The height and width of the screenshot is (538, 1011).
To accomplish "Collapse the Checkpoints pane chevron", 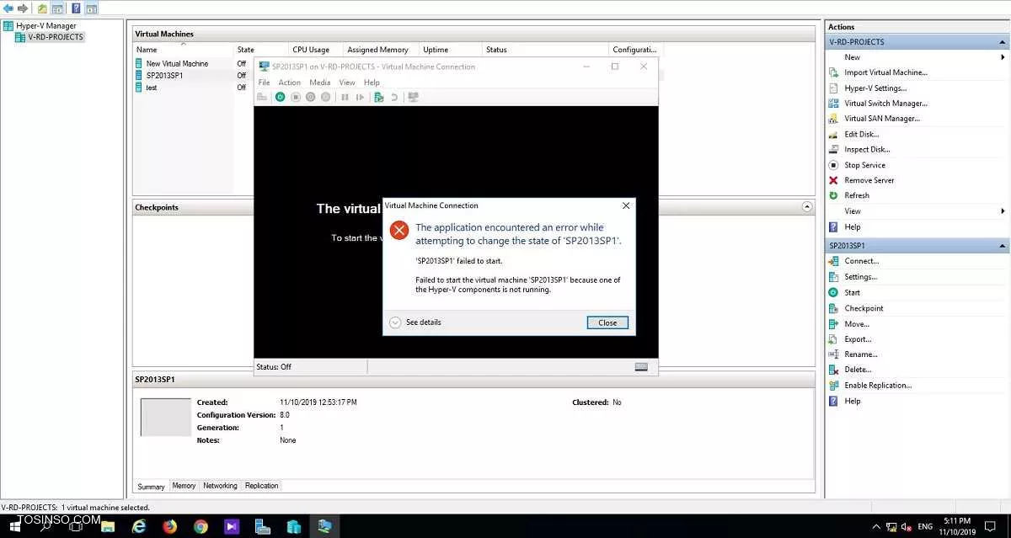I will pos(807,207).
